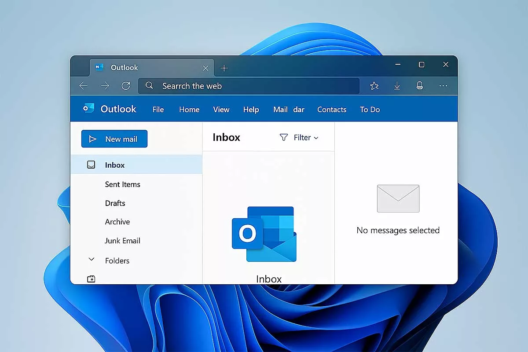Open Contacts from the header
Image resolution: width=528 pixels, height=352 pixels.
332,110
